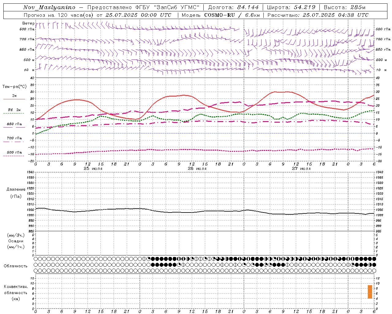Click the Осадки panel label
The image size is (392, 314).
point(16,241)
